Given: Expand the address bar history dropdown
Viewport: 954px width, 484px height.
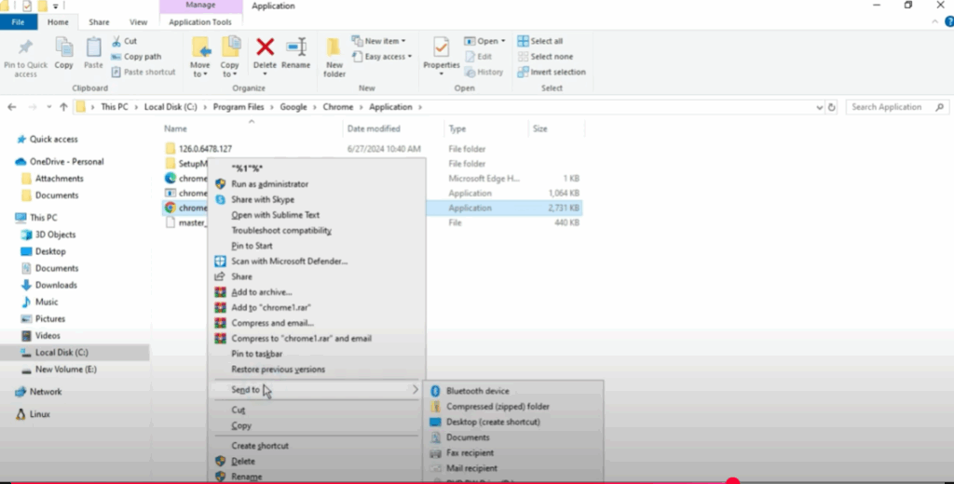Looking at the screenshot, I should [819, 108].
